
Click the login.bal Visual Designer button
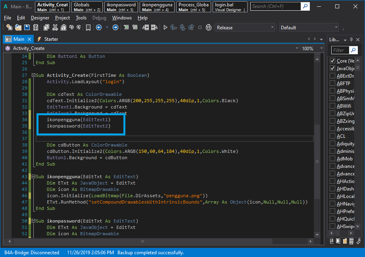[x=230, y=7]
